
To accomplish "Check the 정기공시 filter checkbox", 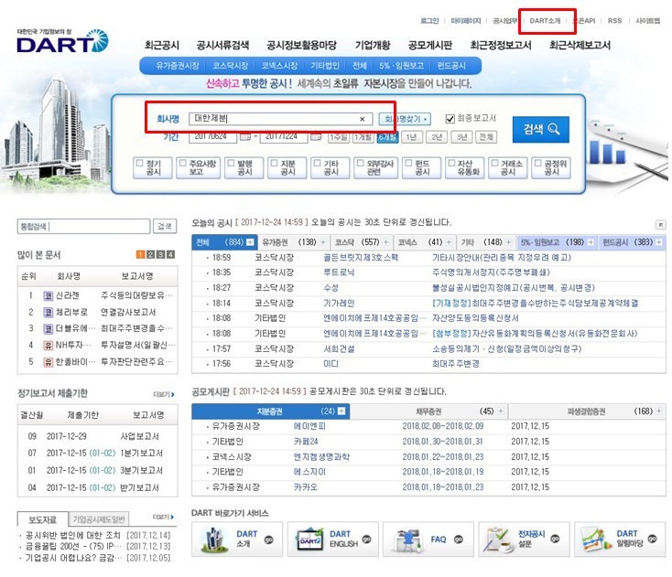I will 140,163.
